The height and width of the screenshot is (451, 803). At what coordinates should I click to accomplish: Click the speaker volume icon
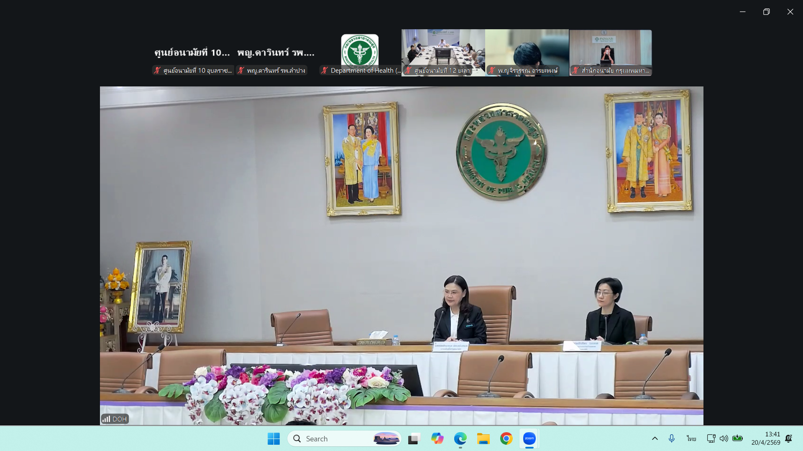[x=724, y=438]
